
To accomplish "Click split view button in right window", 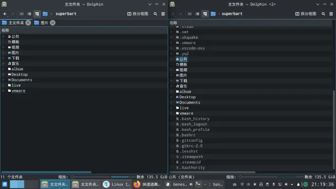I will point(306,14).
